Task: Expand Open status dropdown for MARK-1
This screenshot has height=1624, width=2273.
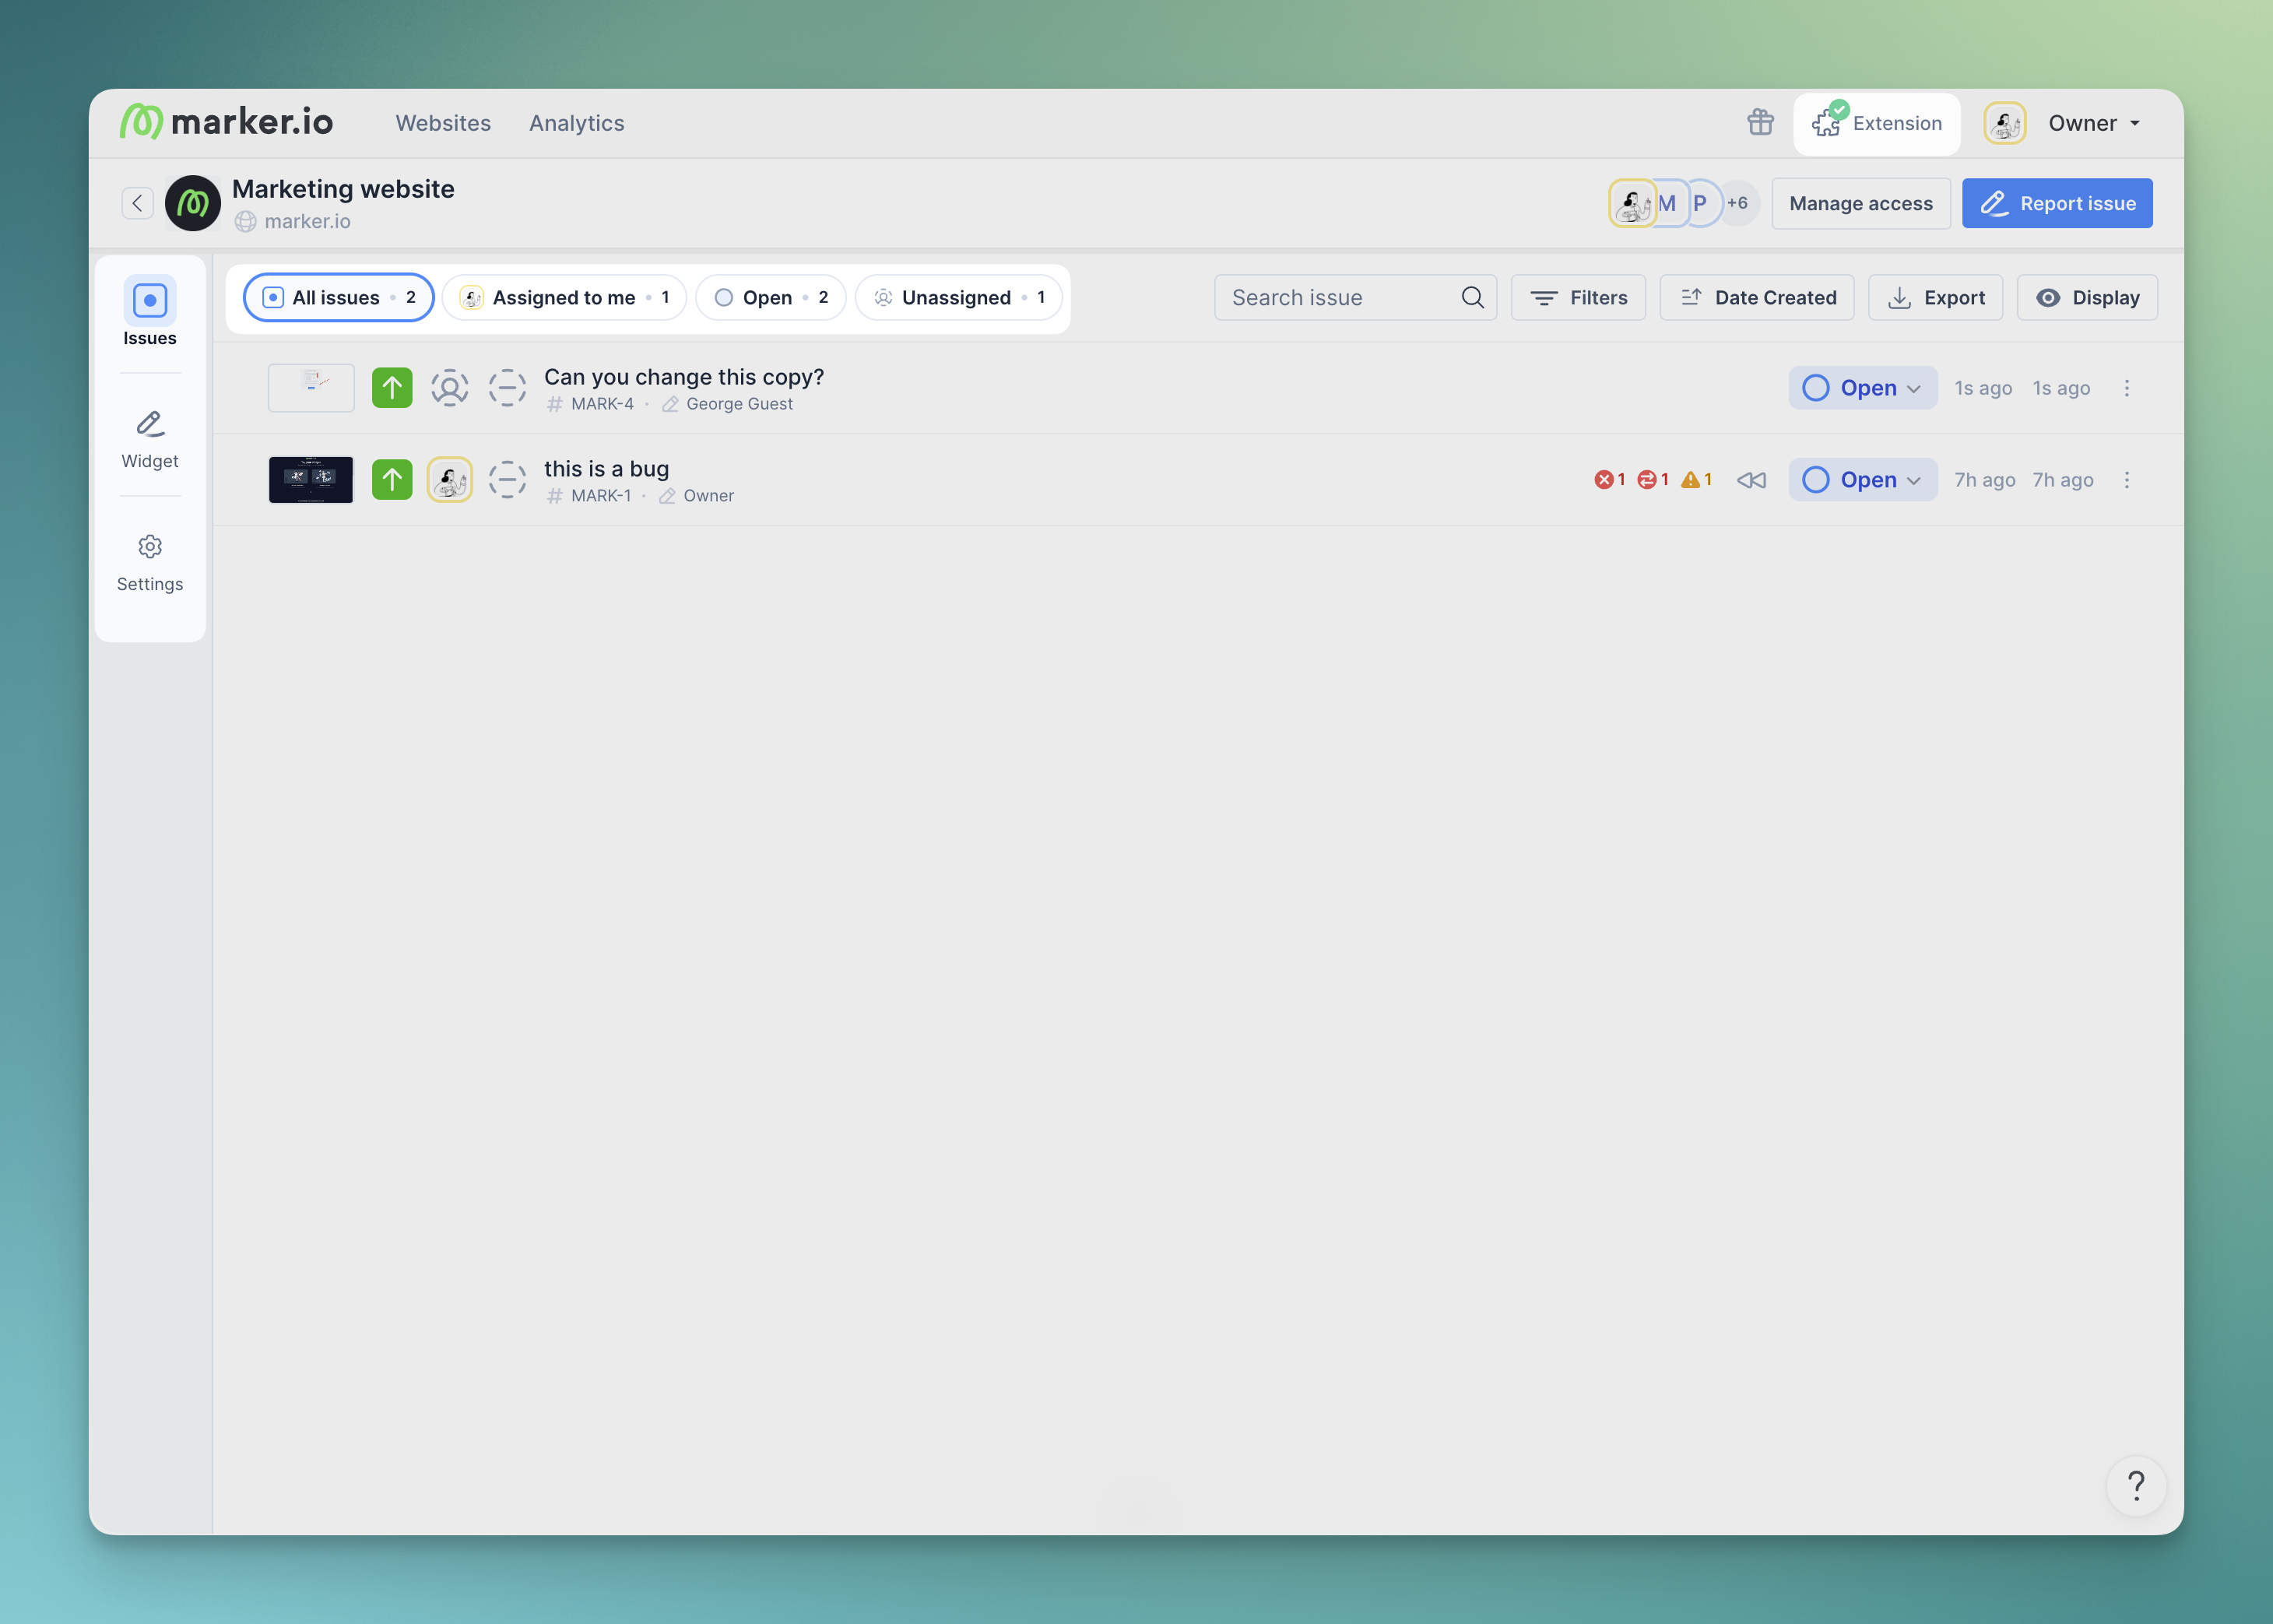Action: click(x=1862, y=480)
